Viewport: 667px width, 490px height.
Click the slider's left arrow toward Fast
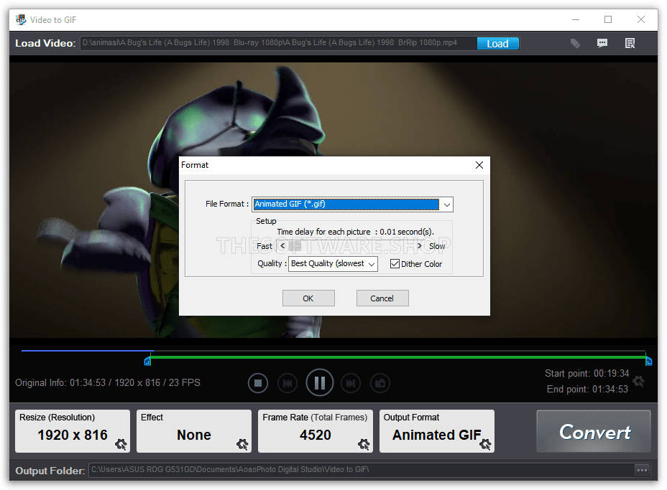coord(282,246)
